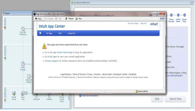Follow the App Center Home Page link

[x=63, y=52]
